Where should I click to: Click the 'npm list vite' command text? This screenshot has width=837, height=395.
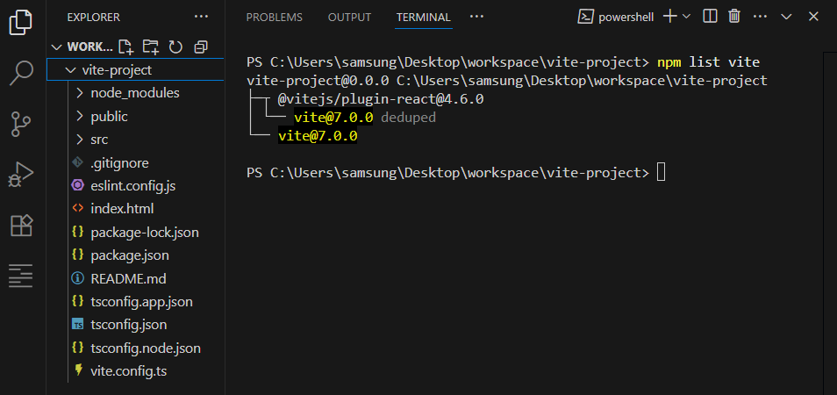(708, 62)
